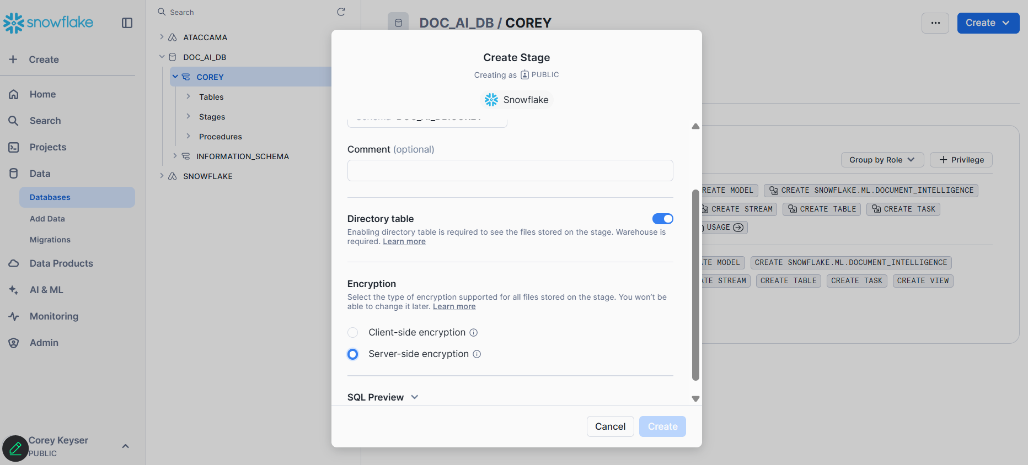Click the CREATE TASK tag with icon
This screenshot has width=1028, height=465.
pyautogui.click(x=903, y=209)
